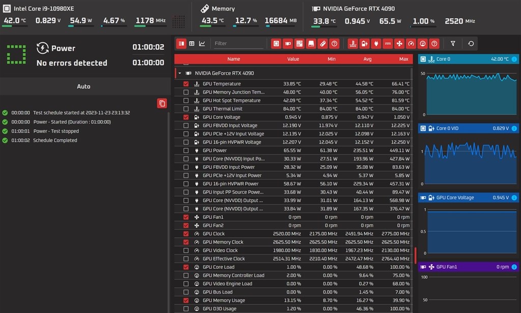Click the funnel filter icon
Viewport: 521px width, 313px height.
pyautogui.click(x=453, y=44)
